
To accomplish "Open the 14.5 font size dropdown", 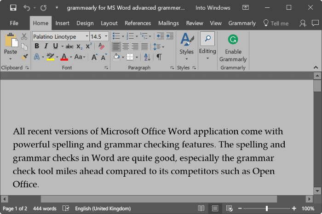I will 106,36.
